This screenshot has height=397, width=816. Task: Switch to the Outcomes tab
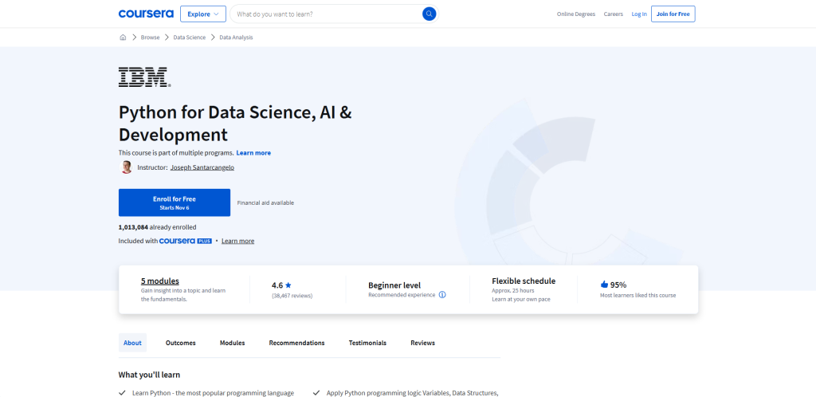(181, 343)
